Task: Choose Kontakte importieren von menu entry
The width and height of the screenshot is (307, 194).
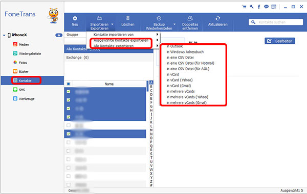Action: click(x=114, y=35)
